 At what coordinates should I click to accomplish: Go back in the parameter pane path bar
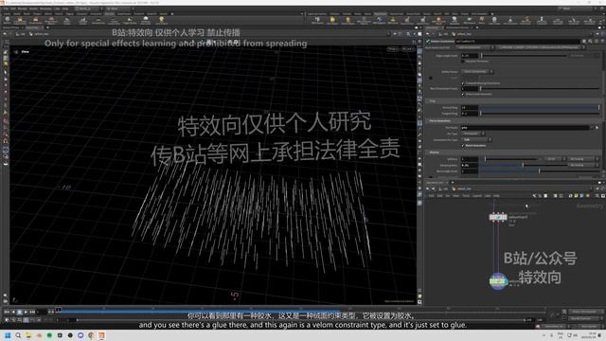428,34
